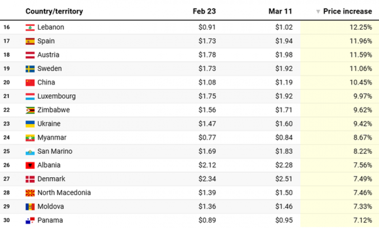Click the North Macedonia flag icon
379x228 pixels.
point(30,193)
